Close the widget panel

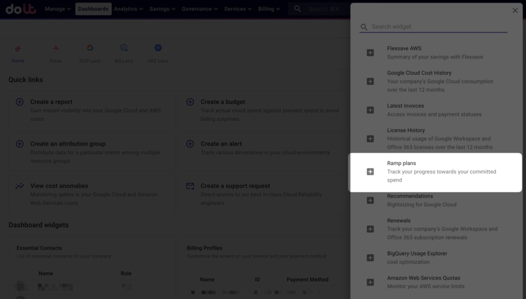(515, 10)
